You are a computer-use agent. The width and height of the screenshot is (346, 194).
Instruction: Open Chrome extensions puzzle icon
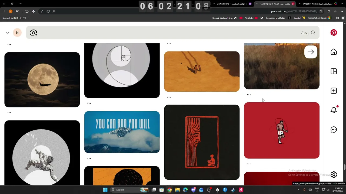[27, 11]
